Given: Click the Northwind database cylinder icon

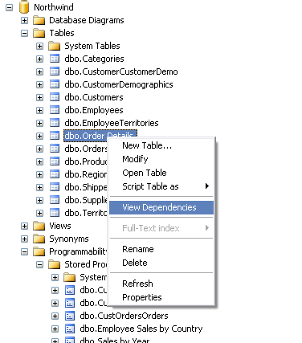Looking at the screenshot, I should coord(24,7).
